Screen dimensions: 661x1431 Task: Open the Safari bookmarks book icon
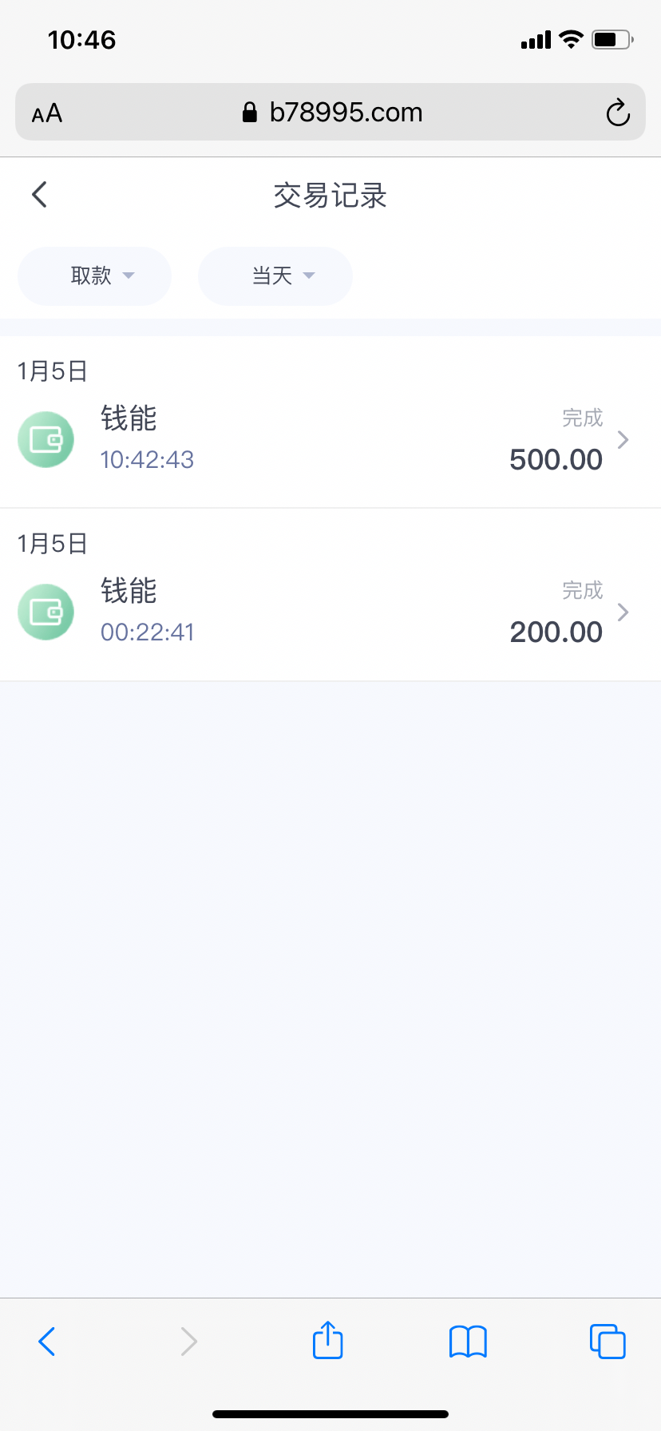click(468, 1342)
